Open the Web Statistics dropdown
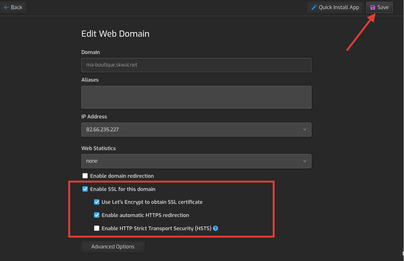 point(196,161)
